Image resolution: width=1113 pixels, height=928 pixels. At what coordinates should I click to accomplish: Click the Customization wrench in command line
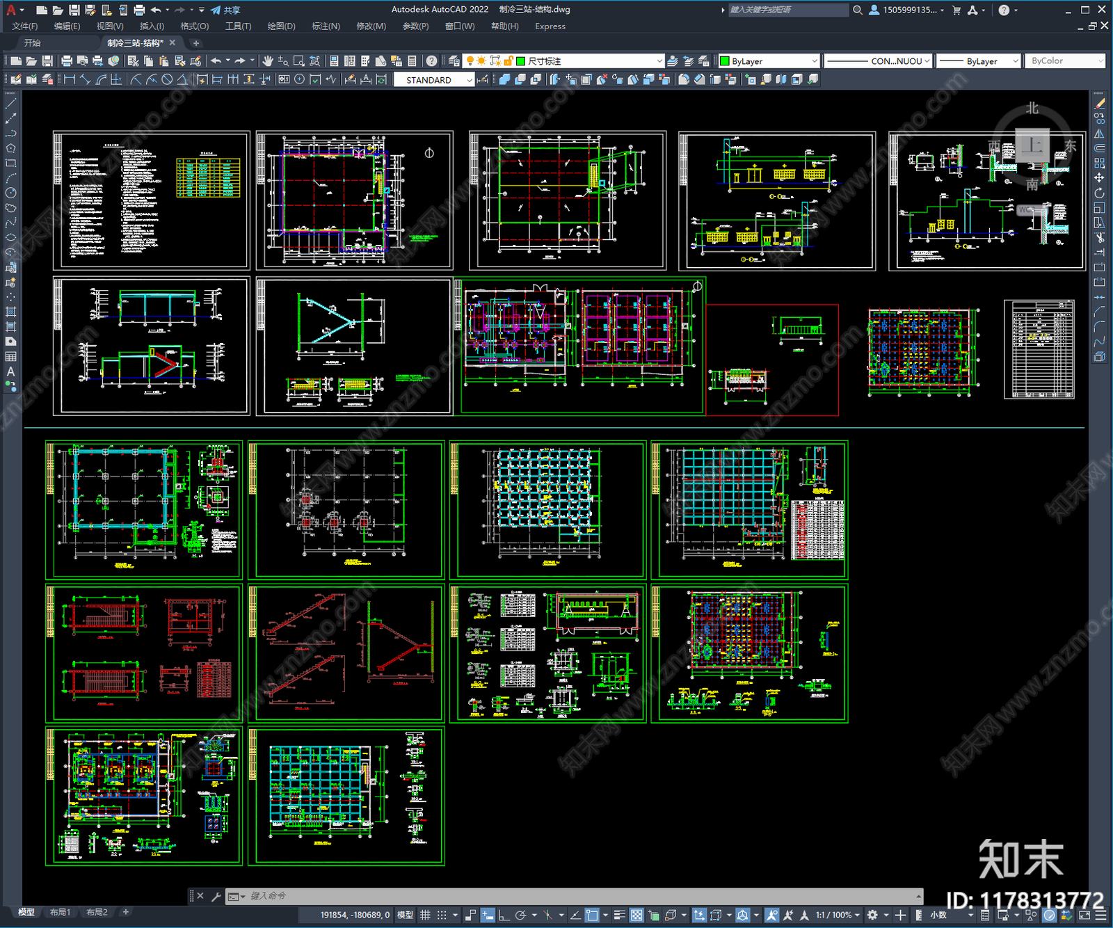click(x=216, y=896)
